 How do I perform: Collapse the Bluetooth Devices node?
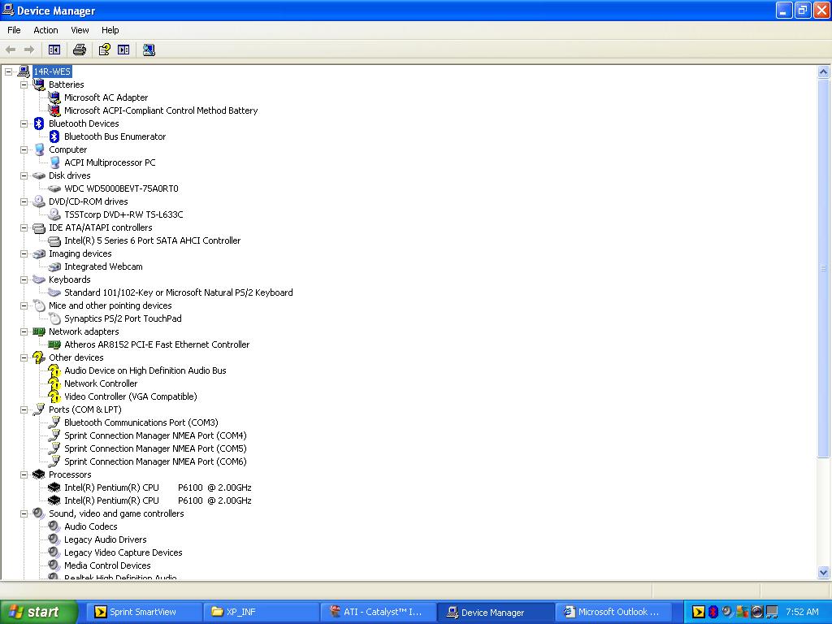(24, 123)
